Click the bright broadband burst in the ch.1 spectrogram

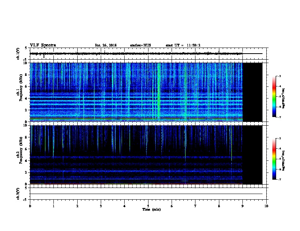[x=159, y=92]
